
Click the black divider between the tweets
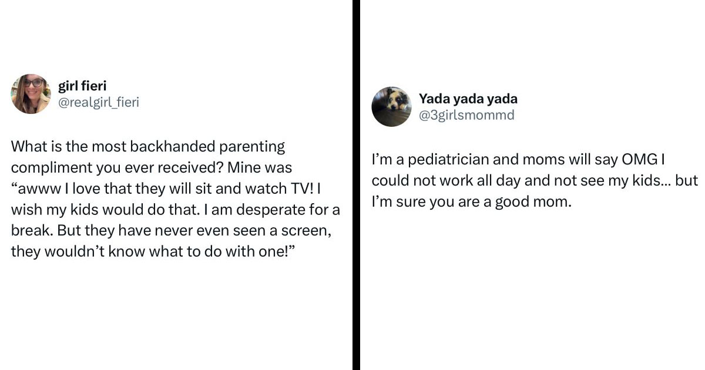pos(355,185)
